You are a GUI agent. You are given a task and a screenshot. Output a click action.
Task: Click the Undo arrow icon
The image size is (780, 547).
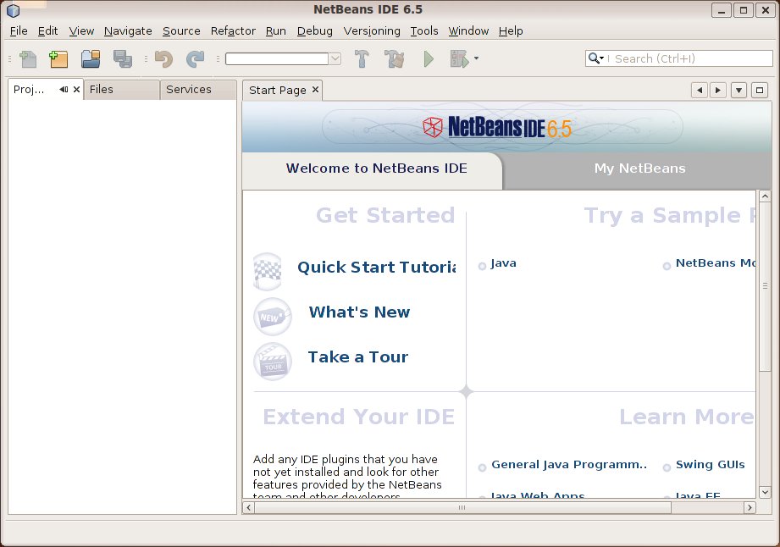(x=163, y=58)
